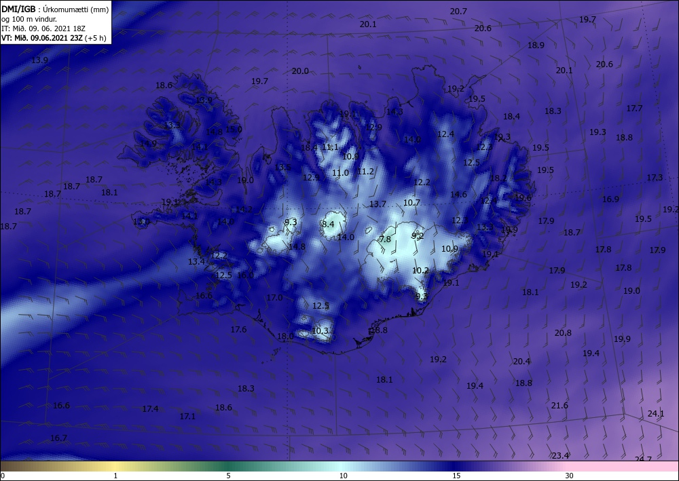The width and height of the screenshot is (679, 481).
Task: Click the 'DMI/IGB : Úrkomumætti (mm)' title line
Action: pyautogui.click(x=55, y=9)
